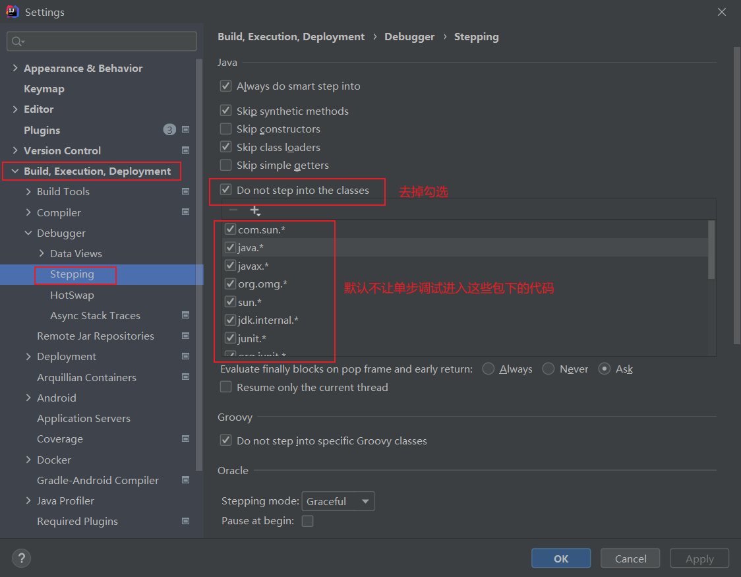Expand the Appearance & Behavior section
741x577 pixels.
pos(15,69)
